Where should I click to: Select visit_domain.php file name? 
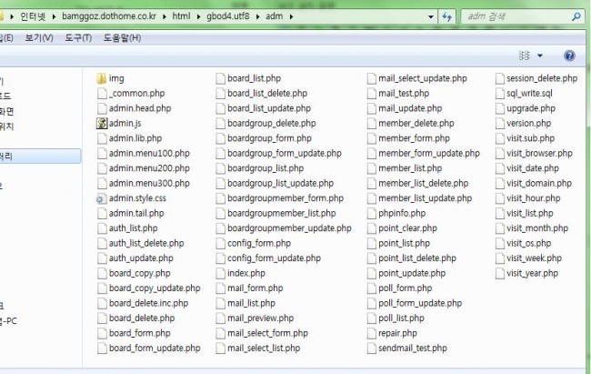click(x=539, y=184)
